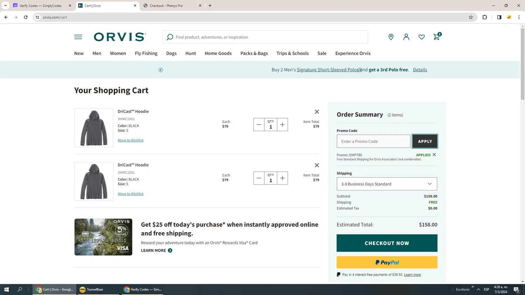Open the Windows notification center icon
This screenshot has width=525, height=295.
point(516,289)
